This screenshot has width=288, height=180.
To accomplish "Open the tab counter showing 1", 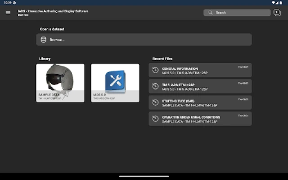I will point(277,13).
